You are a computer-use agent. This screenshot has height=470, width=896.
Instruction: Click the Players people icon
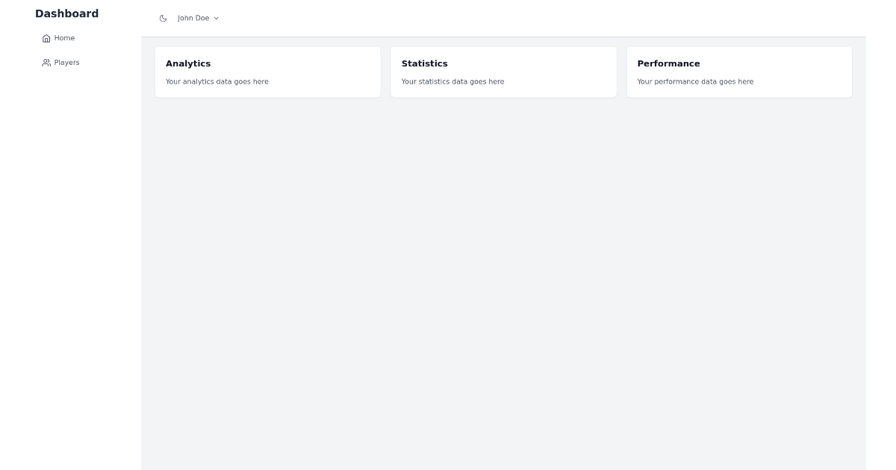click(x=46, y=63)
